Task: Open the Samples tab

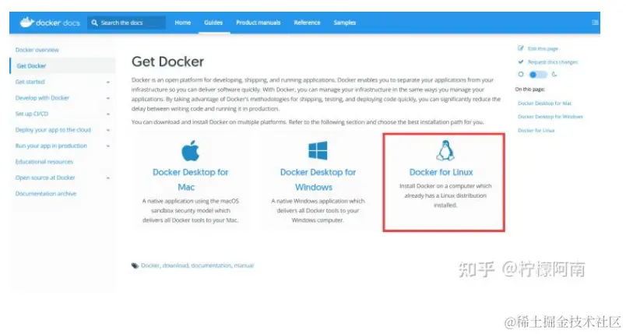Action: click(345, 23)
